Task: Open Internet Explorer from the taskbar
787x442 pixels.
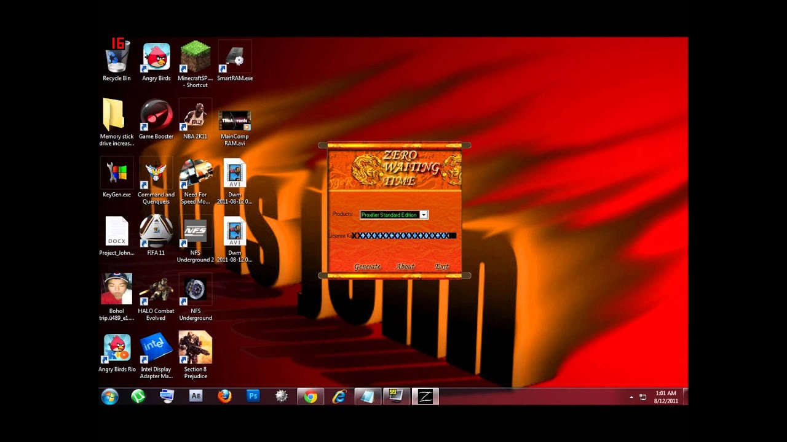Action: 339,397
